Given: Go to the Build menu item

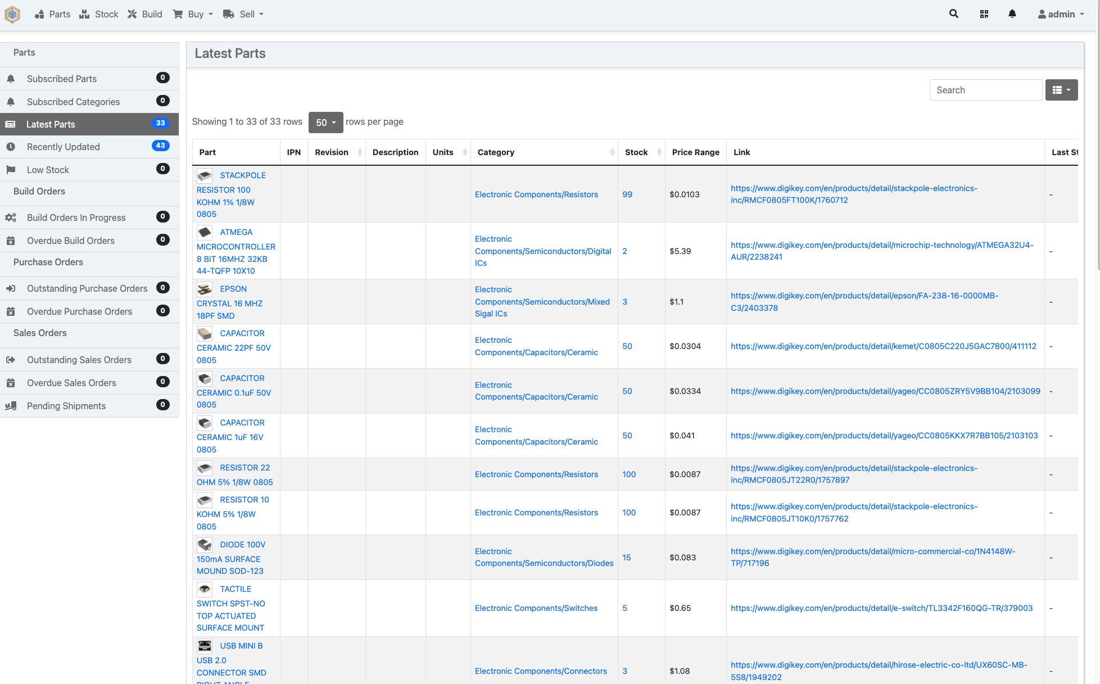Looking at the screenshot, I should coord(145,14).
